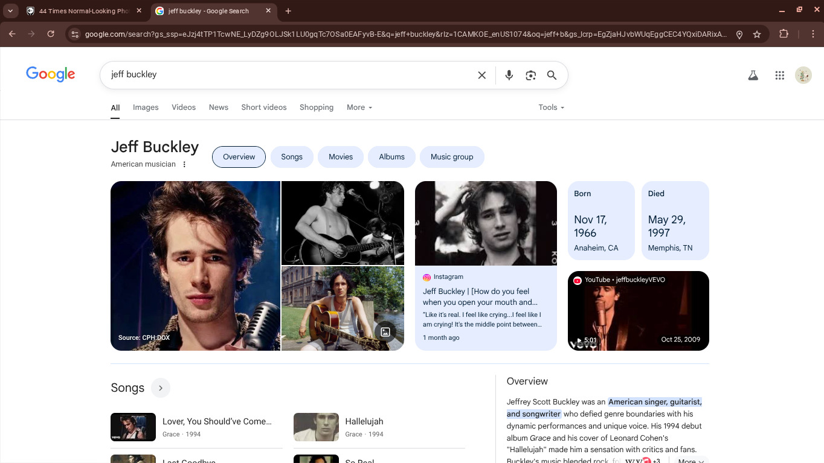
Task: Open the Google apps grid
Action: point(779,75)
